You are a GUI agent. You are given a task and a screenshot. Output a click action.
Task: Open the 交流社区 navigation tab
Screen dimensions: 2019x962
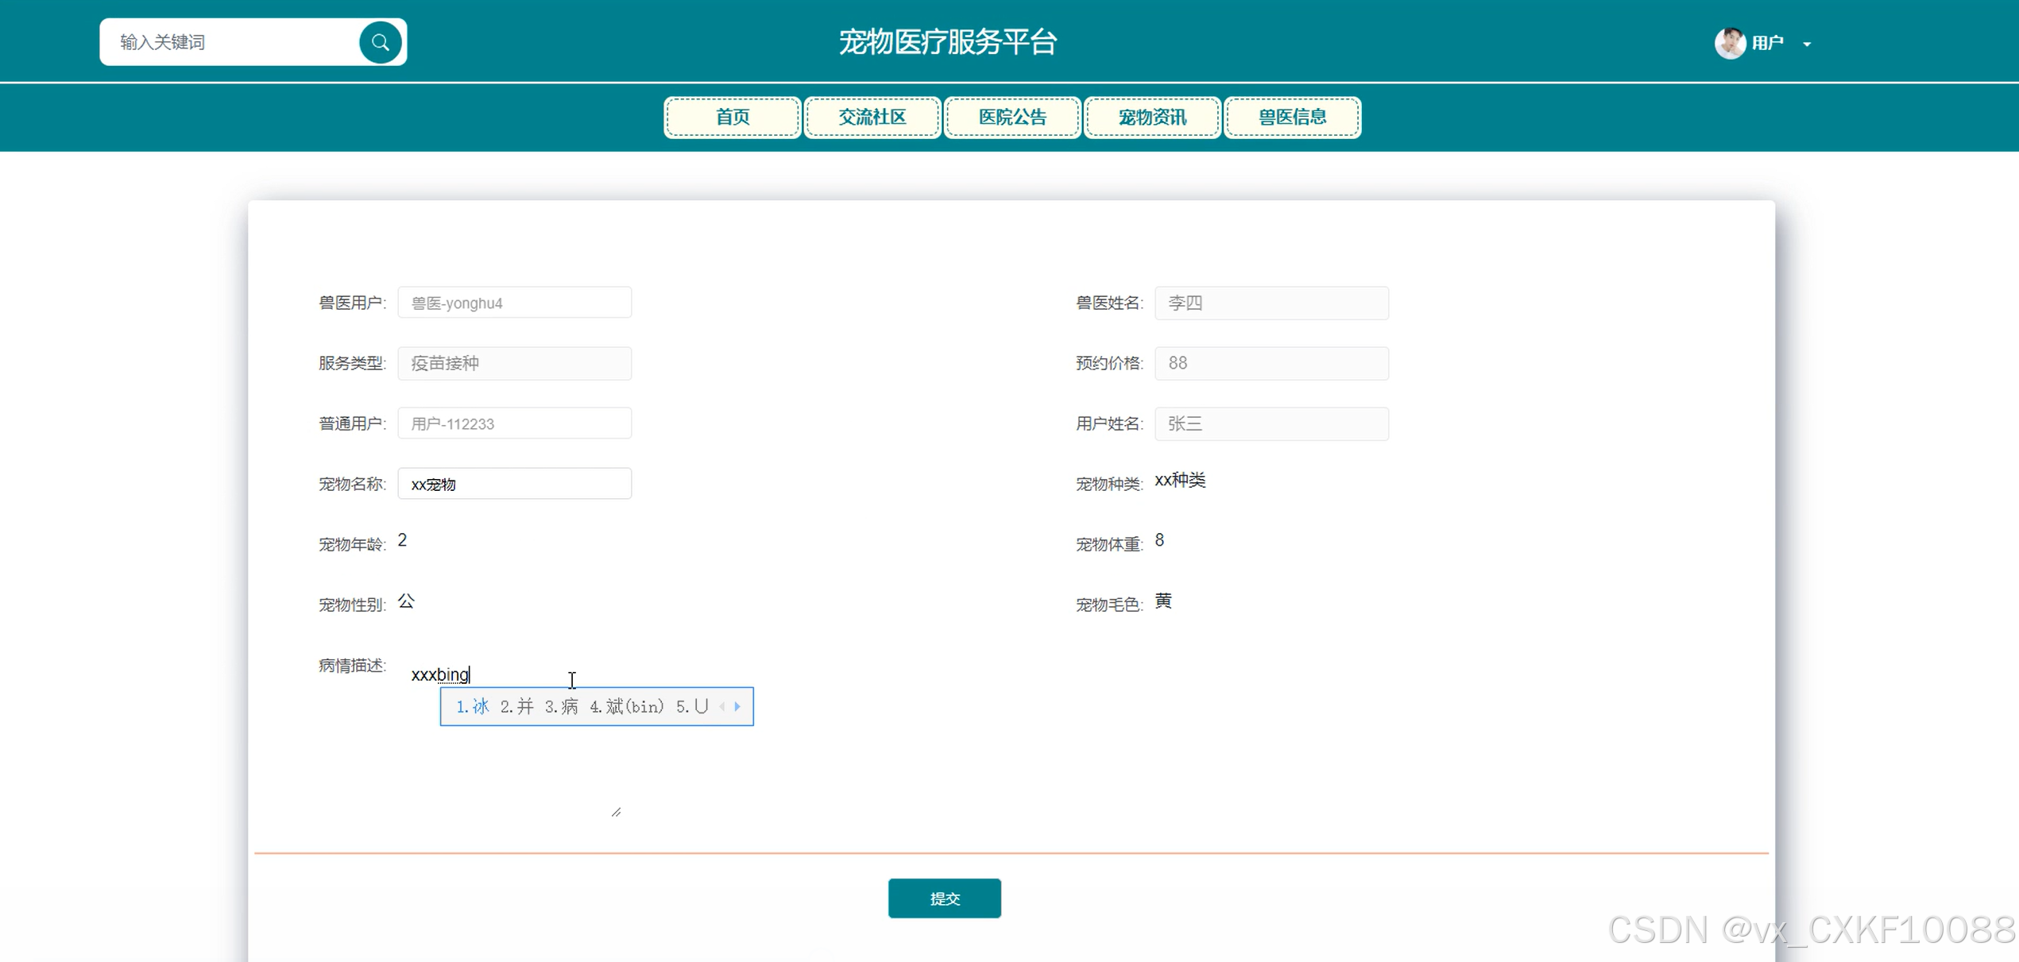(x=872, y=118)
